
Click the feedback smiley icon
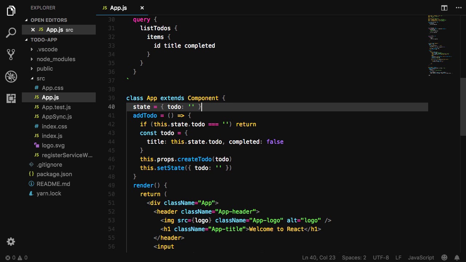pyautogui.click(x=444, y=258)
